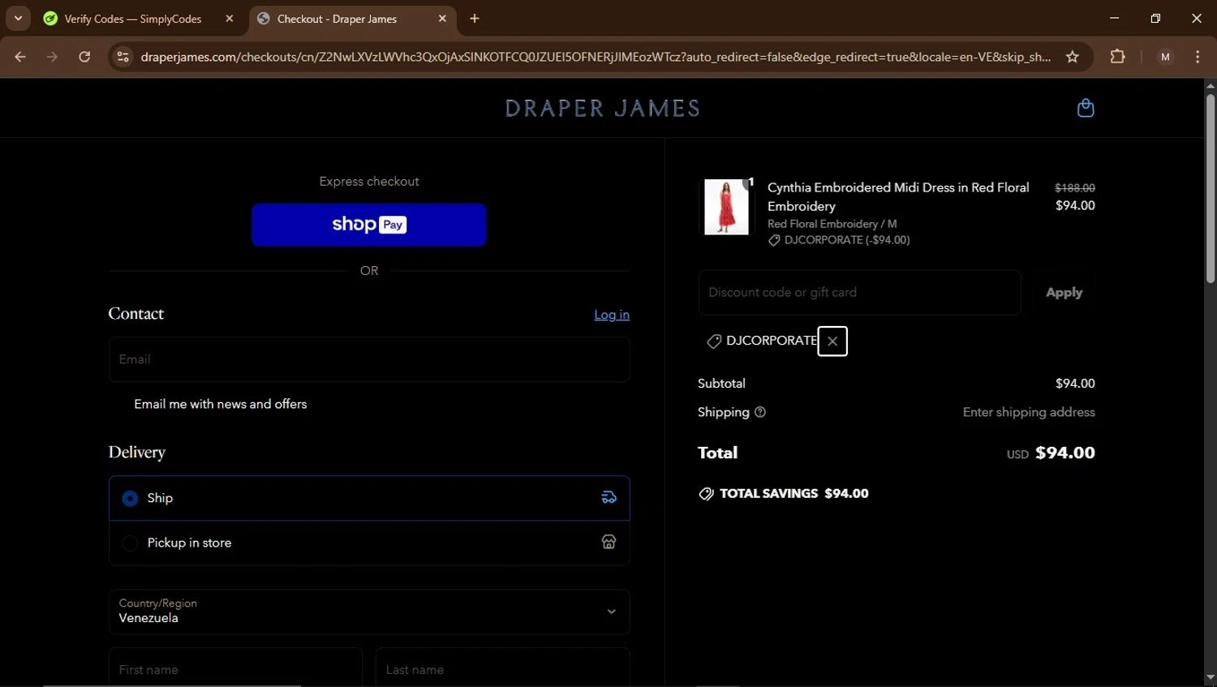
Task: Click the Ship delivery truck icon
Action: point(608,498)
